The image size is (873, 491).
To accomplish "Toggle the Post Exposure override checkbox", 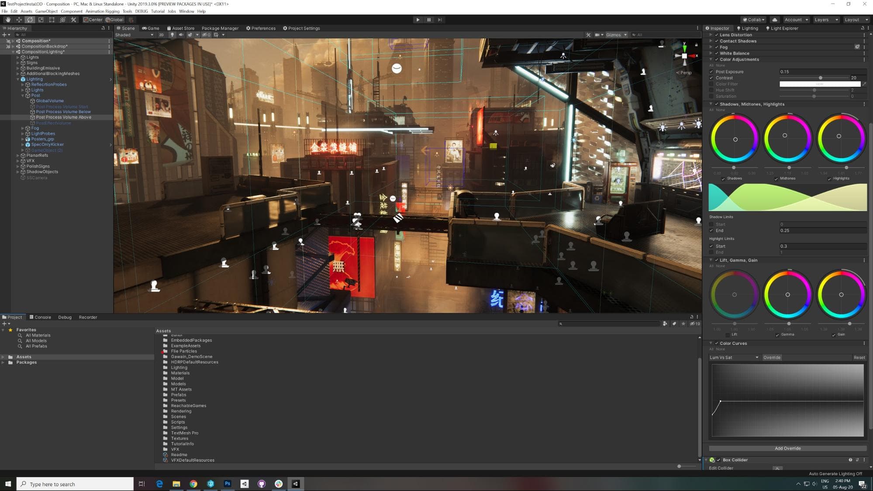I will 711,72.
